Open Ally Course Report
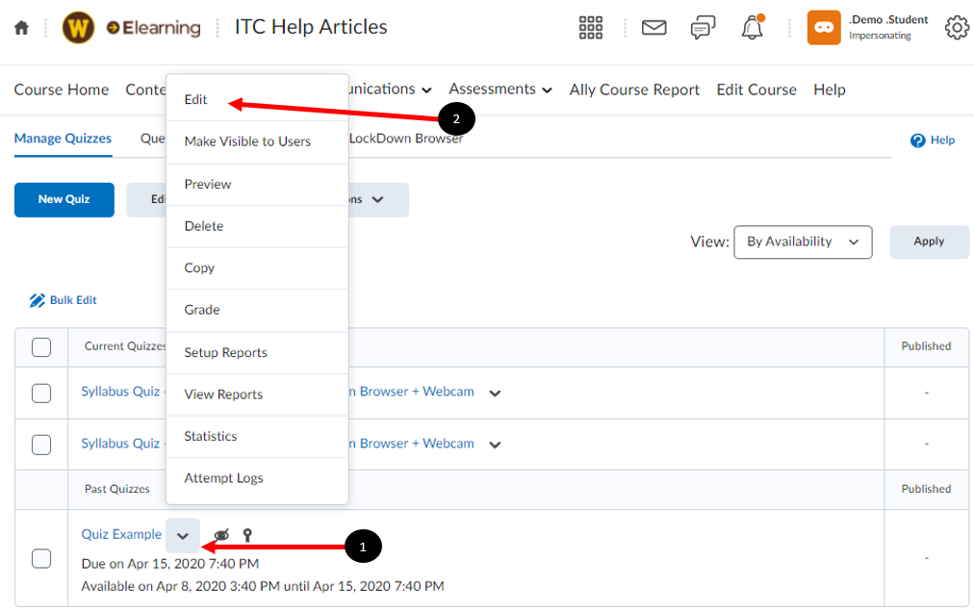This screenshot has width=974, height=611. click(634, 90)
